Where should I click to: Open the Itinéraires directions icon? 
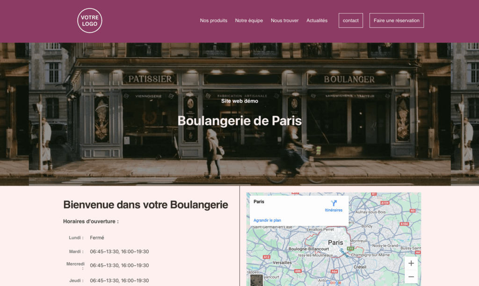[x=334, y=204]
